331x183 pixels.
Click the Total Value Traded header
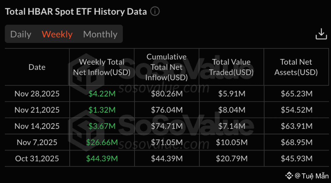[231, 67]
